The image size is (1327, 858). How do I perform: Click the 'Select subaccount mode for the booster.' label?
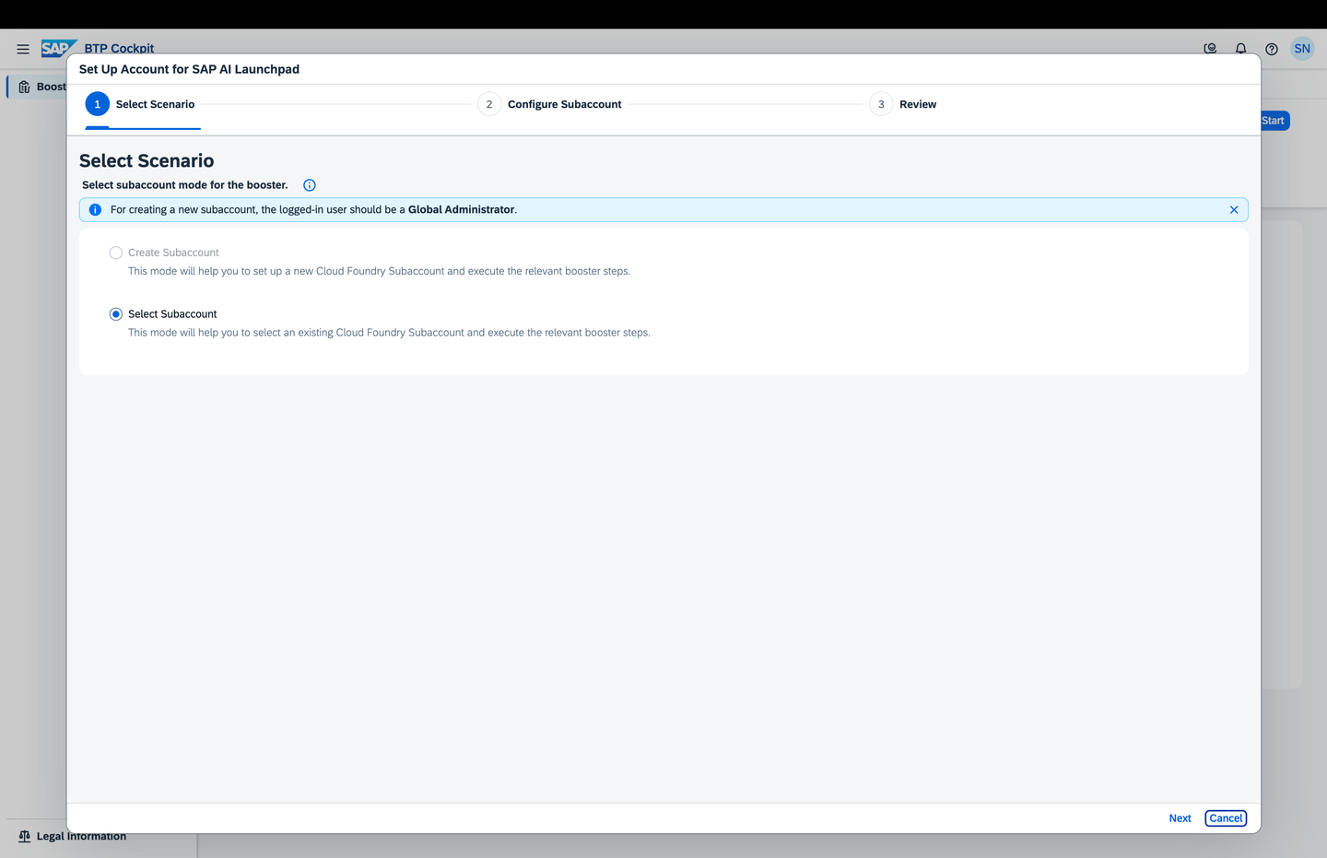(185, 185)
